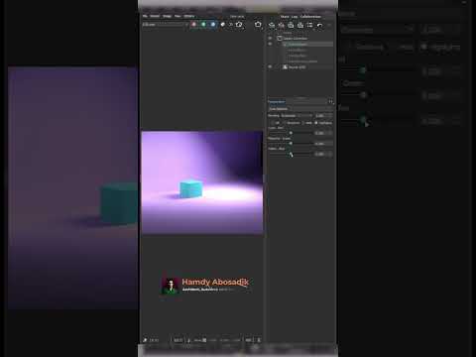Click the rendered cube image in the viewer

[x=202, y=182]
